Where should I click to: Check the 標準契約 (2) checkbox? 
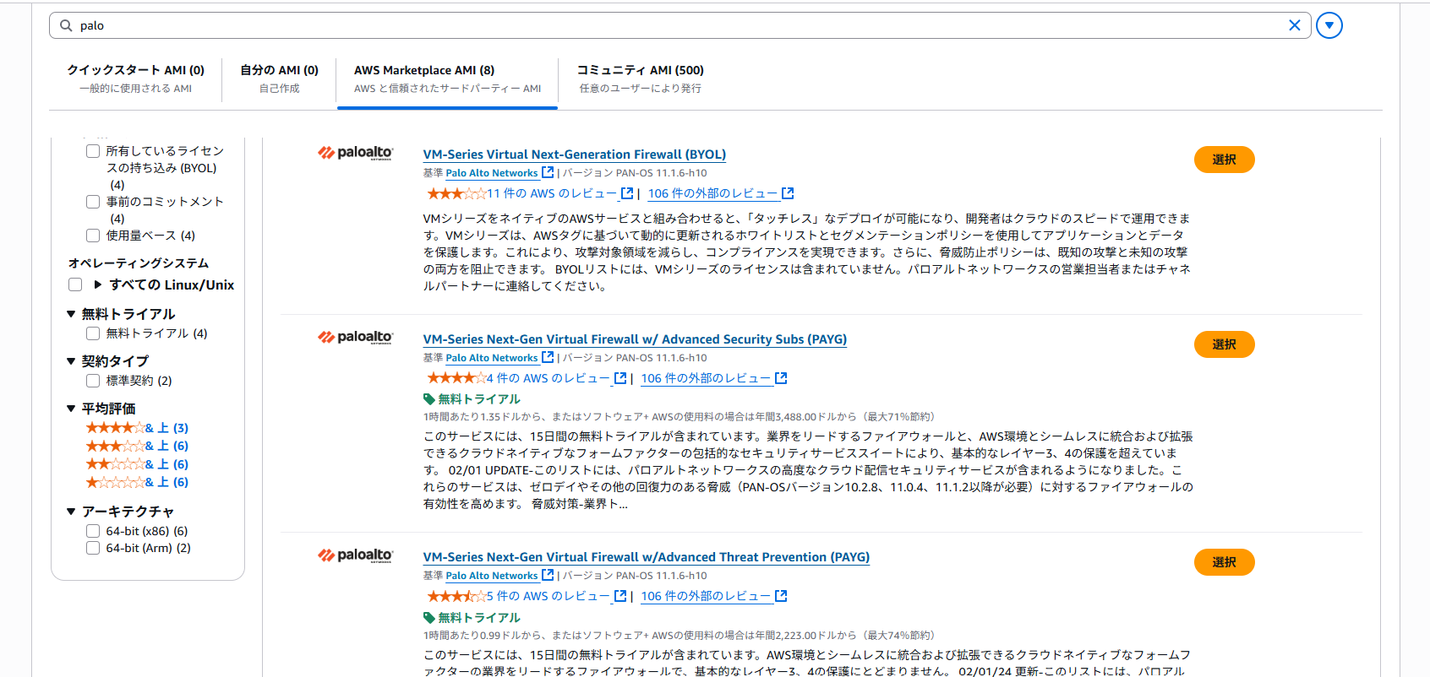(93, 381)
